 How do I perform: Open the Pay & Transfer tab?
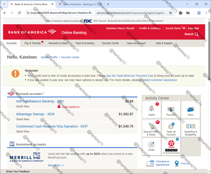(33, 43)
